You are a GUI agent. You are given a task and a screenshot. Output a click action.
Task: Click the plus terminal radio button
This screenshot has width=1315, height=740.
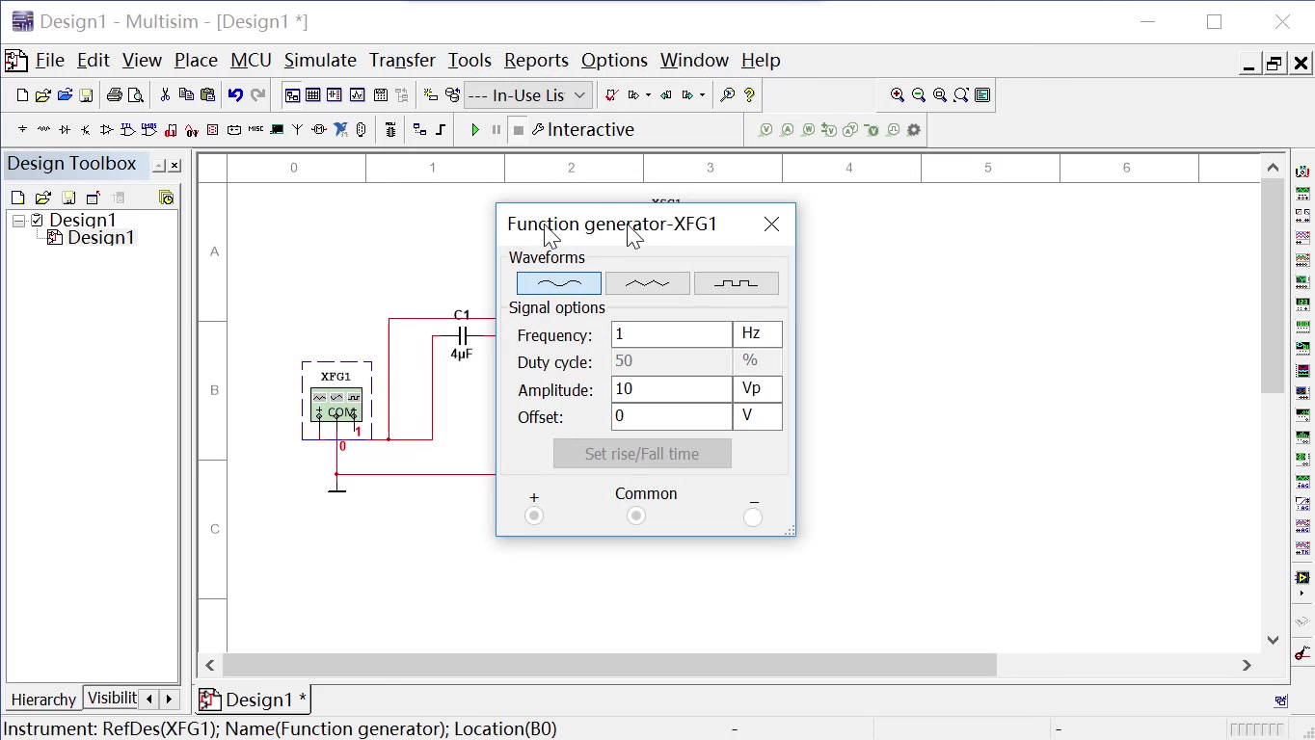pyautogui.click(x=534, y=516)
